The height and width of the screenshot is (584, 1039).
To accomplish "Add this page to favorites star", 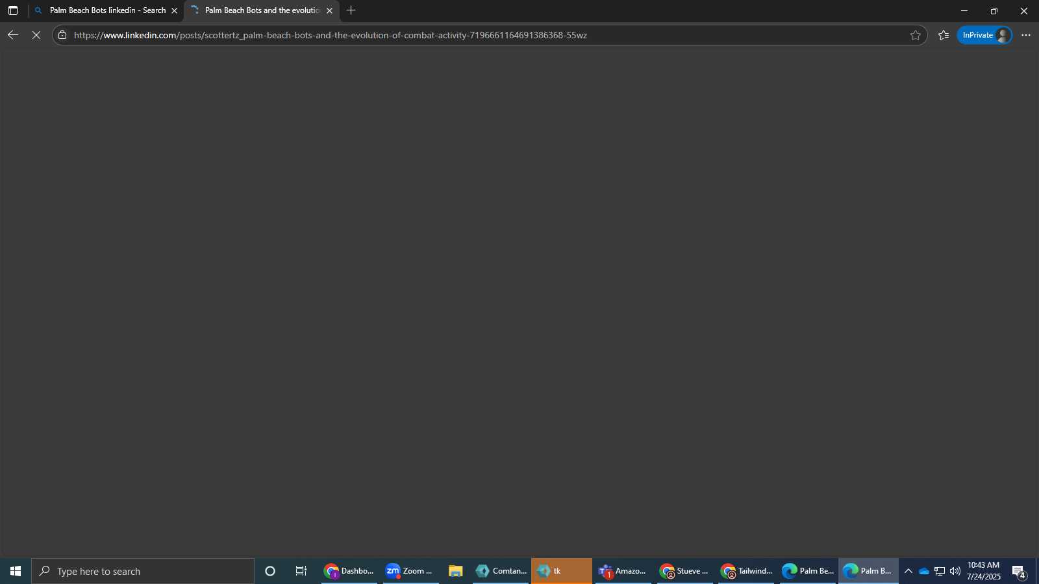I will tap(916, 35).
